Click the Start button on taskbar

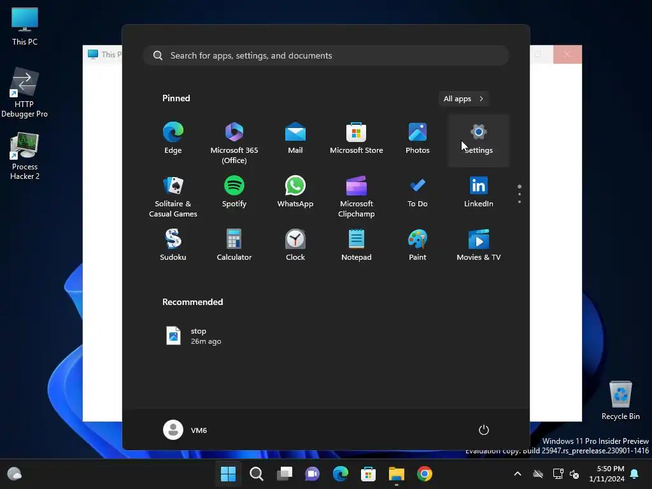click(229, 474)
